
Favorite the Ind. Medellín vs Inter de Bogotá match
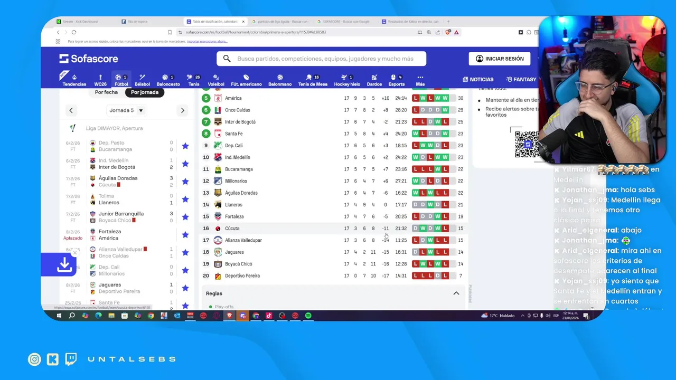click(185, 164)
